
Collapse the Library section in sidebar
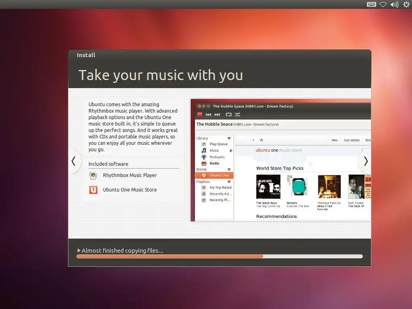point(229,138)
